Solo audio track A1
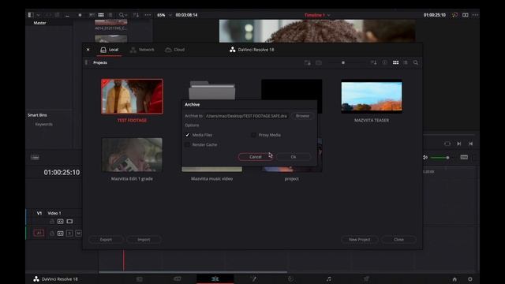This screenshot has width=505, height=284. [x=69, y=234]
